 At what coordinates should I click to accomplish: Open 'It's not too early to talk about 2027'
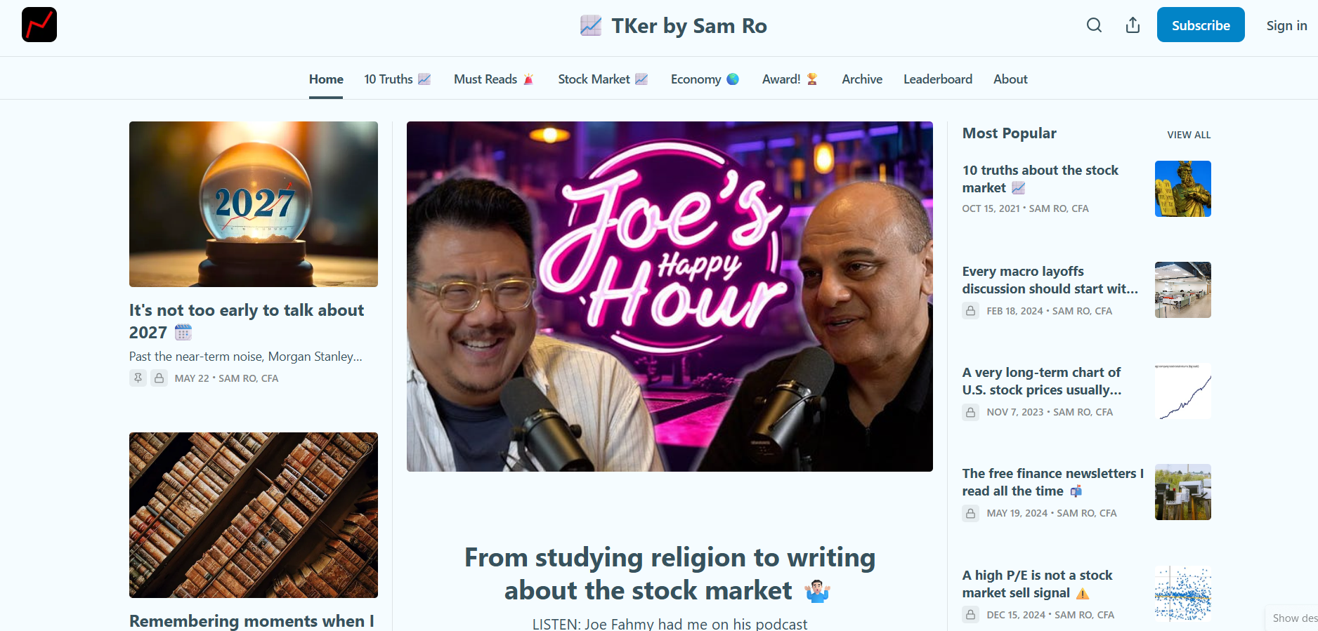click(x=247, y=321)
